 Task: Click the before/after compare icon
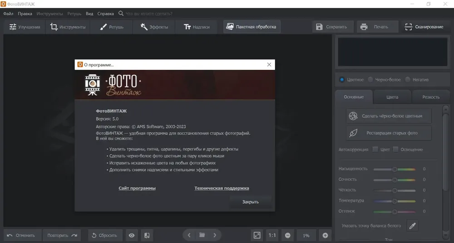(147, 235)
